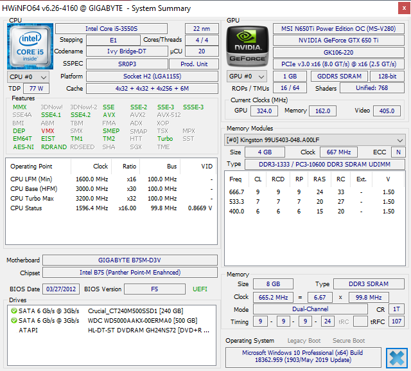411x371 pixels.
Task: Click the DDR3 SDRAM memory type field
Action: pyautogui.click(x=369, y=284)
